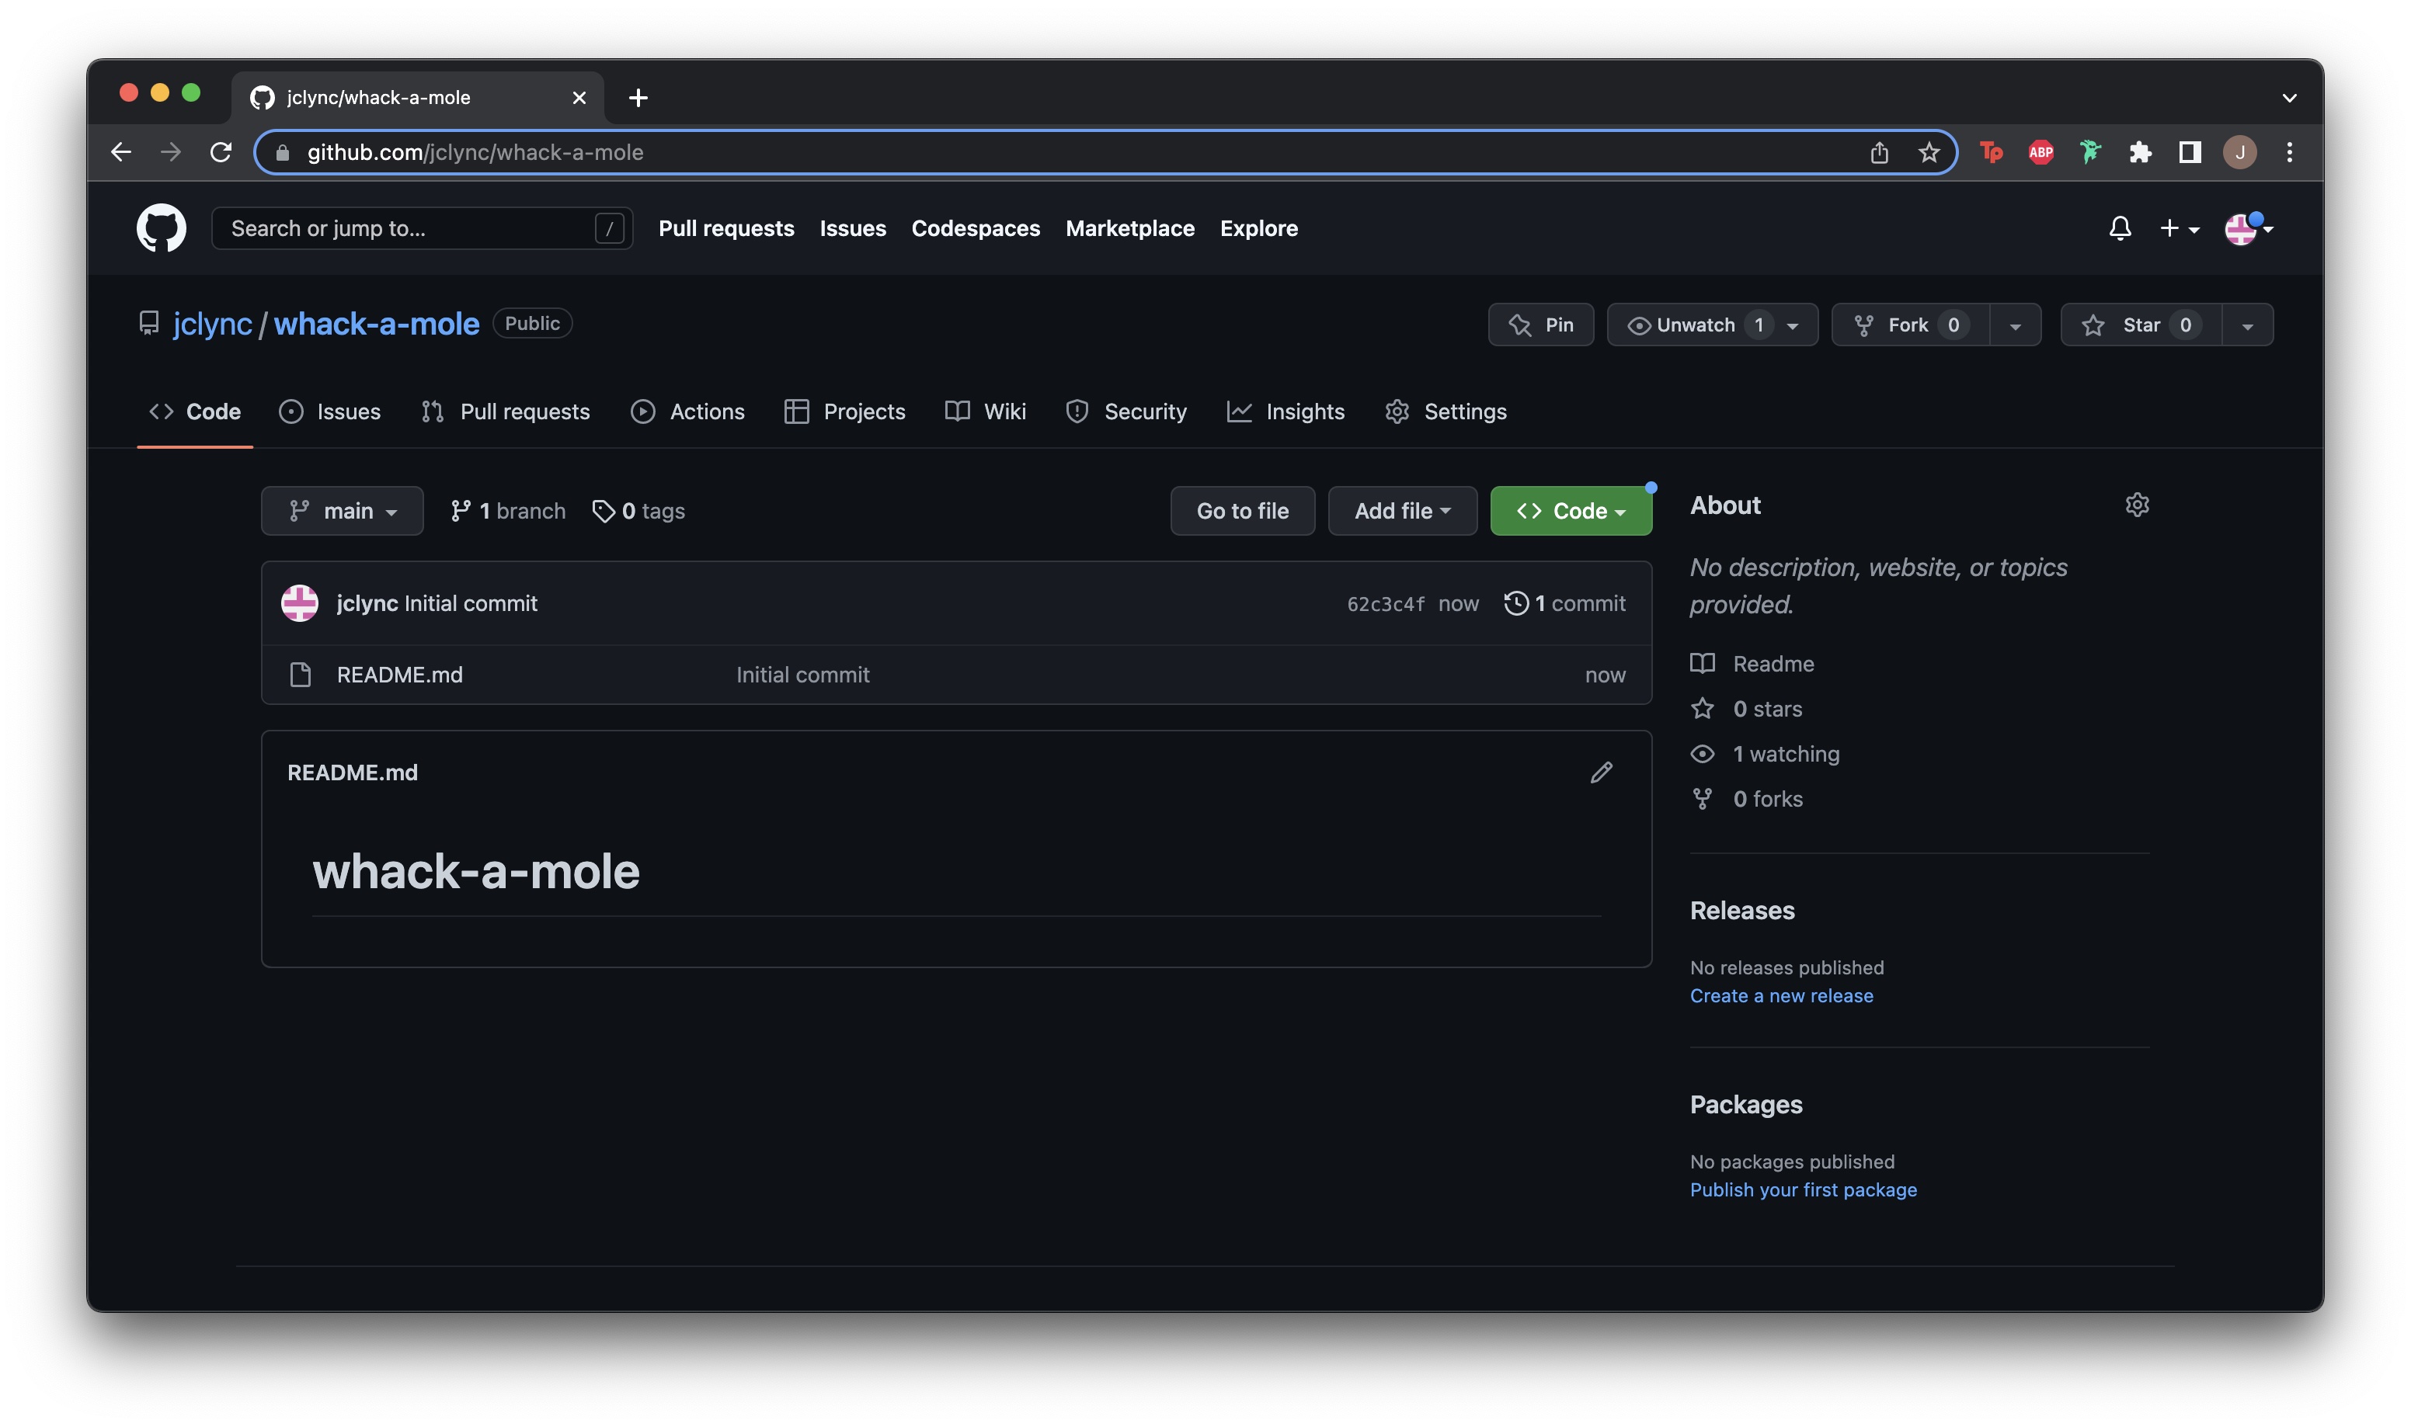Open the red Tp extension icon

1991,152
